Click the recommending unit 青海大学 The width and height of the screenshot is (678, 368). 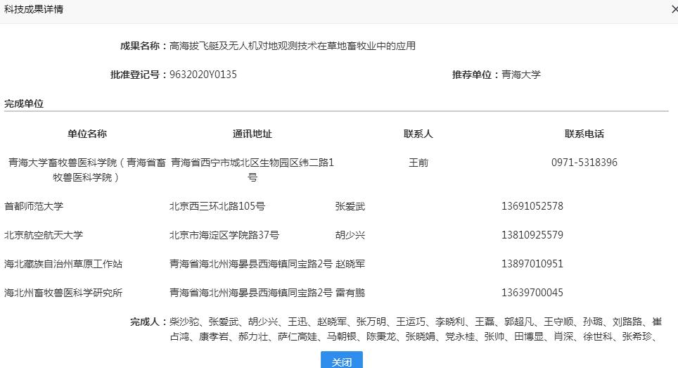coord(520,74)
